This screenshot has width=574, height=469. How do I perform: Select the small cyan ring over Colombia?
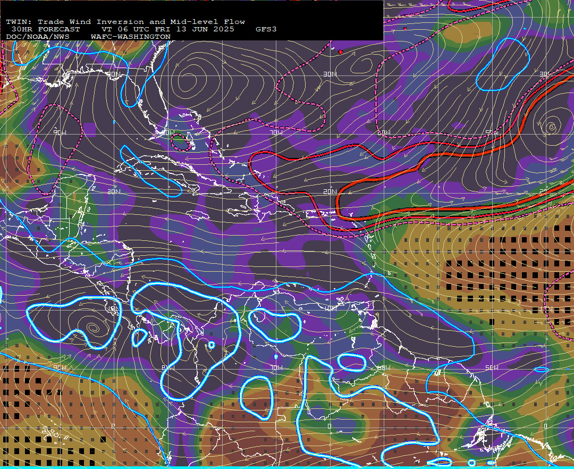click(x=211, y=345)
